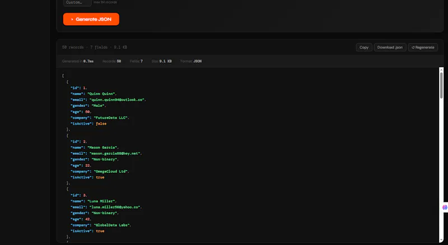
Task: Click the JSON output scrollbar thumb
Action: click(x=441, y=85)
